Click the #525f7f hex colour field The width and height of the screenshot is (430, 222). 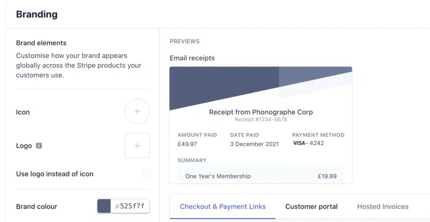pyautogui.click(x=130, y=206)
